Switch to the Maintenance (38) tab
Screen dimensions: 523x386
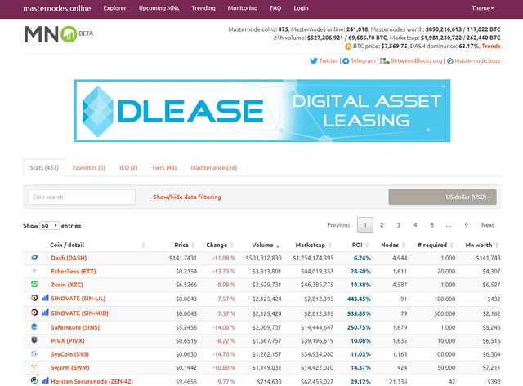click(x=214, y=168)
